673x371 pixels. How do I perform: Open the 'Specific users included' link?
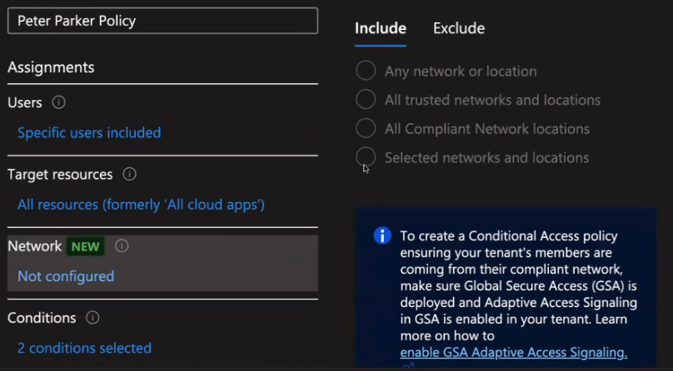point(89,132)
